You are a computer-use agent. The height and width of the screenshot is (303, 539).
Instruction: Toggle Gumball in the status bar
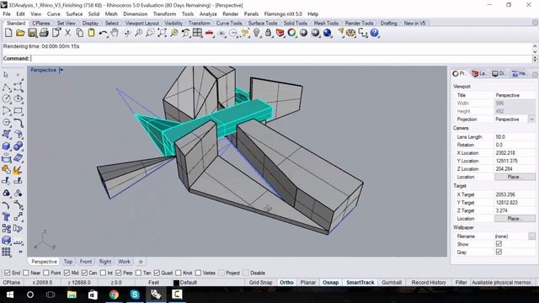pyautogui.click(x=392, y=283)
